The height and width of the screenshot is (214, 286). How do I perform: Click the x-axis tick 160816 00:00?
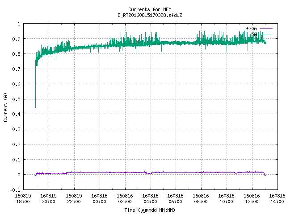[99, 199]
